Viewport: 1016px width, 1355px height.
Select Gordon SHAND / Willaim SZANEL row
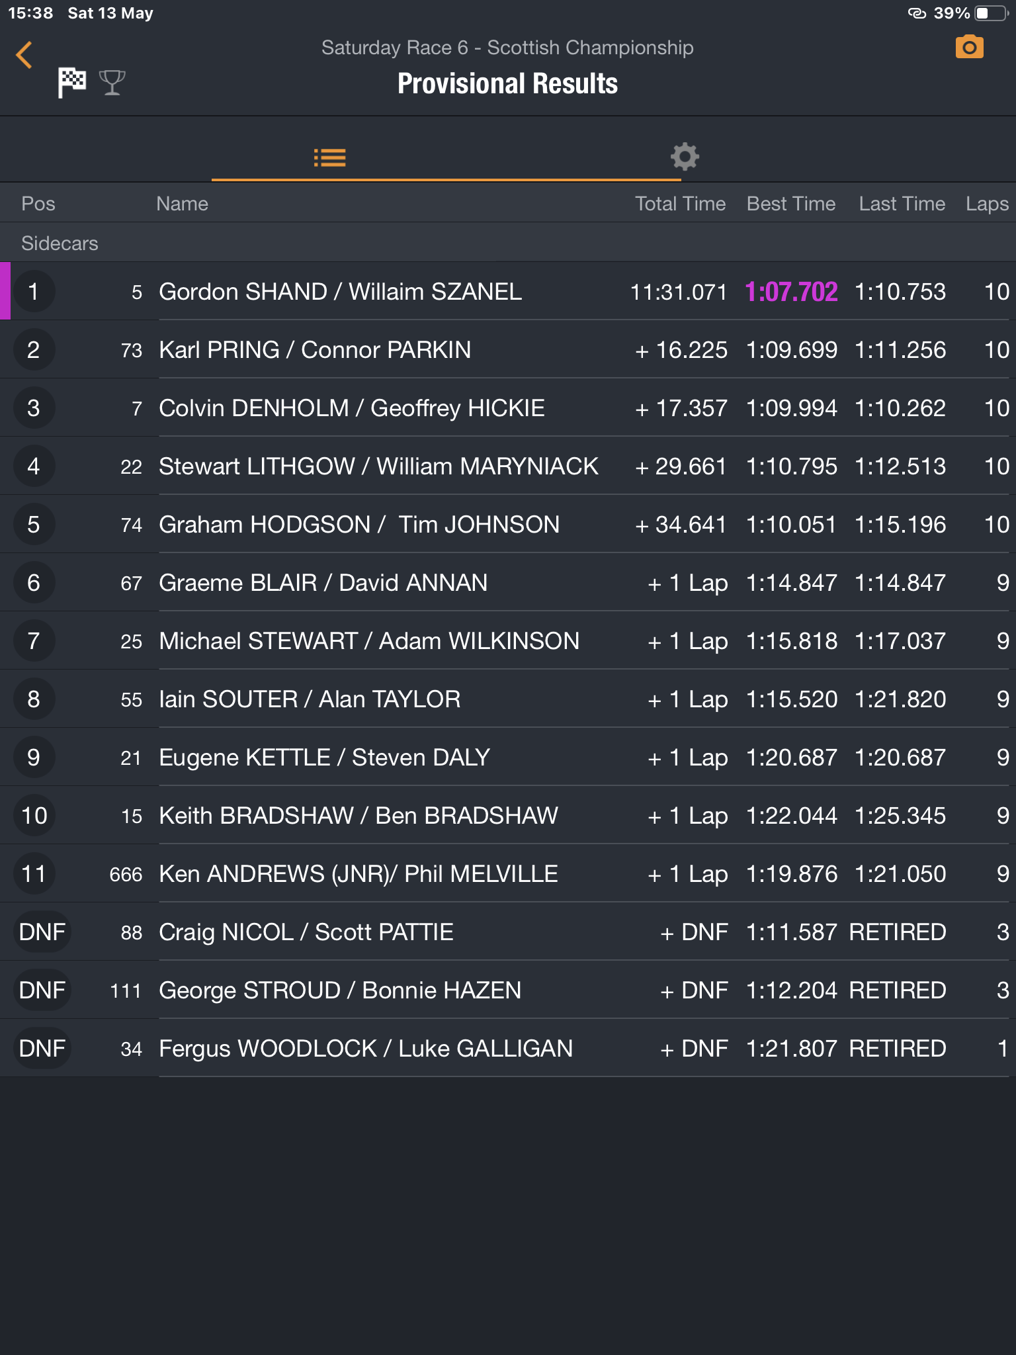(x=340, y=292)
